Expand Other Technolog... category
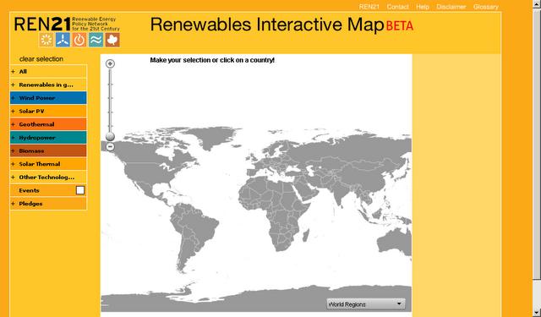The width and height of the screenshot is (541, 317). (x=14, y=178)
